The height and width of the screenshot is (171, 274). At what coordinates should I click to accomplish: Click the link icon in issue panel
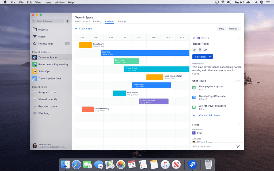(x=205, y=50)
